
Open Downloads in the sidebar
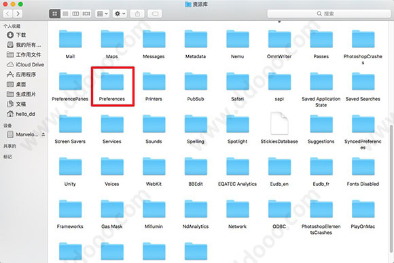(16, 35)
